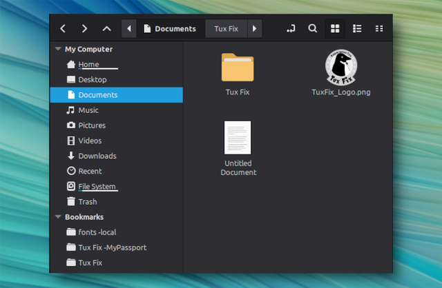Collapse the Bookmarks section
This screenshot has height=288, width=442.
pyautogui.click(x=58, y=216)
